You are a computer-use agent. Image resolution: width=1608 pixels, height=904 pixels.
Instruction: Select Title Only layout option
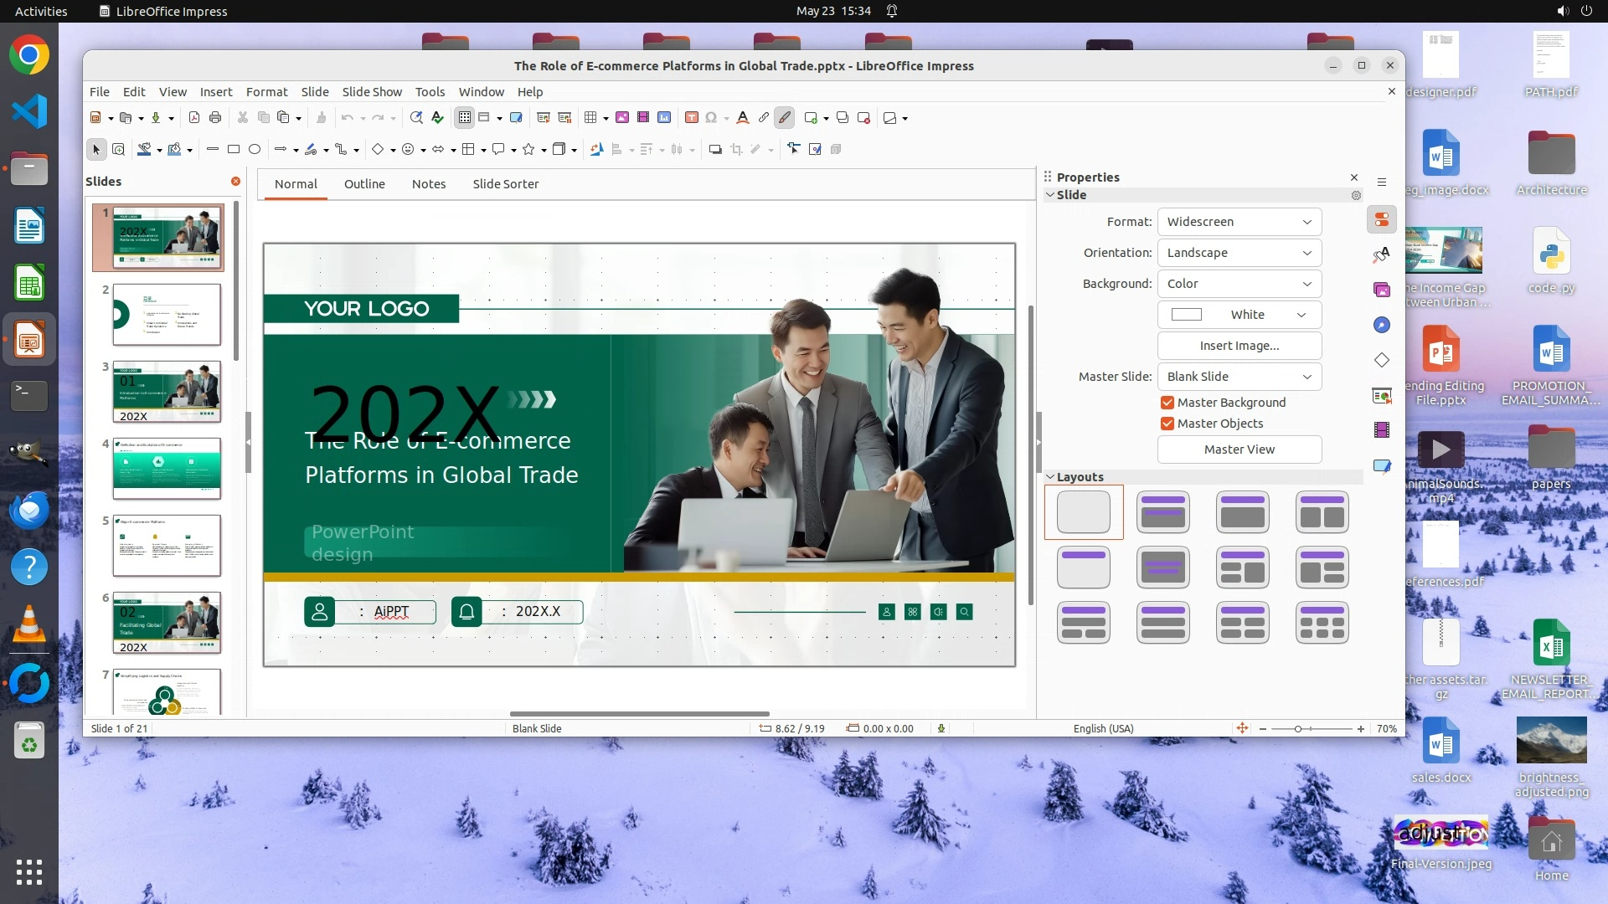click(1084, 568)
